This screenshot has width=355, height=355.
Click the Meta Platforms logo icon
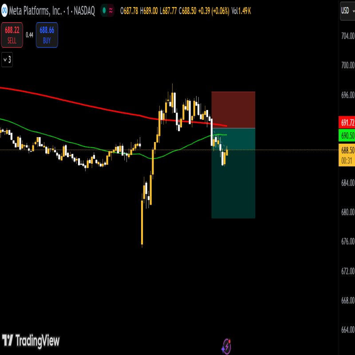[x=4, y=11]
